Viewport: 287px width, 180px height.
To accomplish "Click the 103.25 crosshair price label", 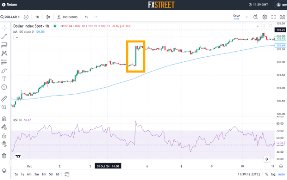I will [x=281, y=30].
